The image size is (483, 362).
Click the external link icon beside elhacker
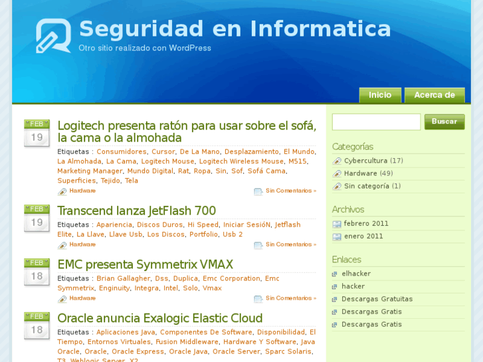click(x=335, y=274)
